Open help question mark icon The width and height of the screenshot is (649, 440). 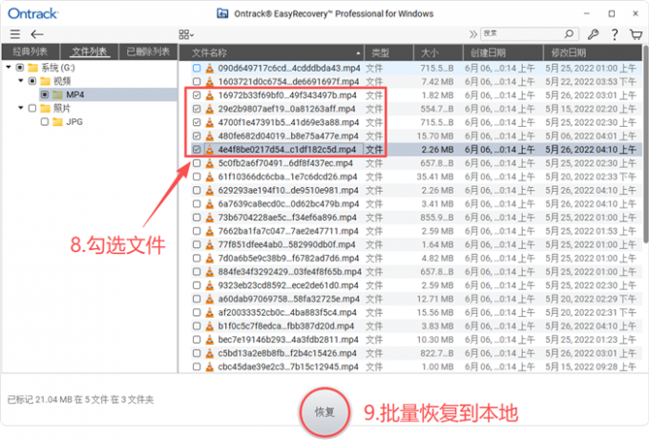pyautogui.click(x=615, y=34)
